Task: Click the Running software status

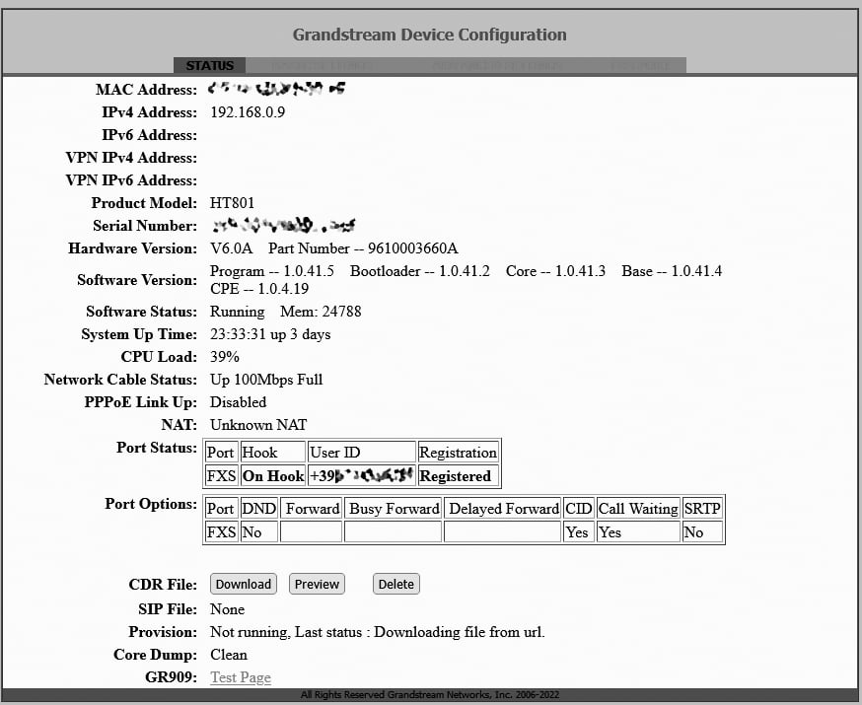Action: point(237,312)
